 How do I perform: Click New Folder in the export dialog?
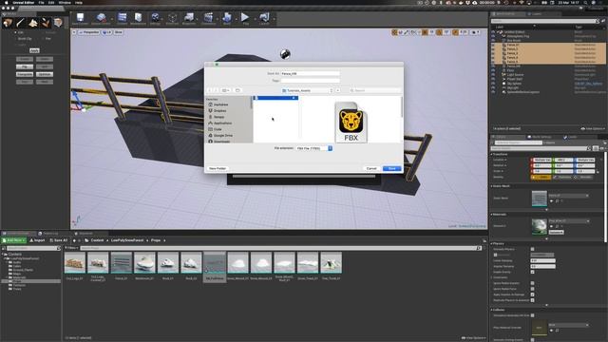pyautogui.click(x=218, y=168)
